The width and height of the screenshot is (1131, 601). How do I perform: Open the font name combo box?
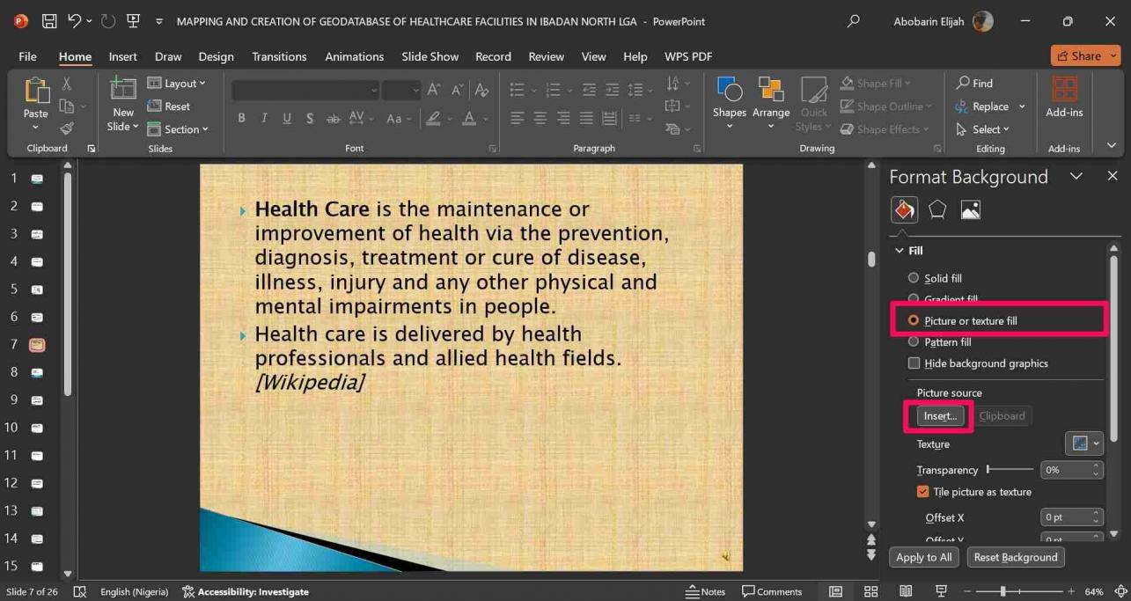(x=305, y=90)
